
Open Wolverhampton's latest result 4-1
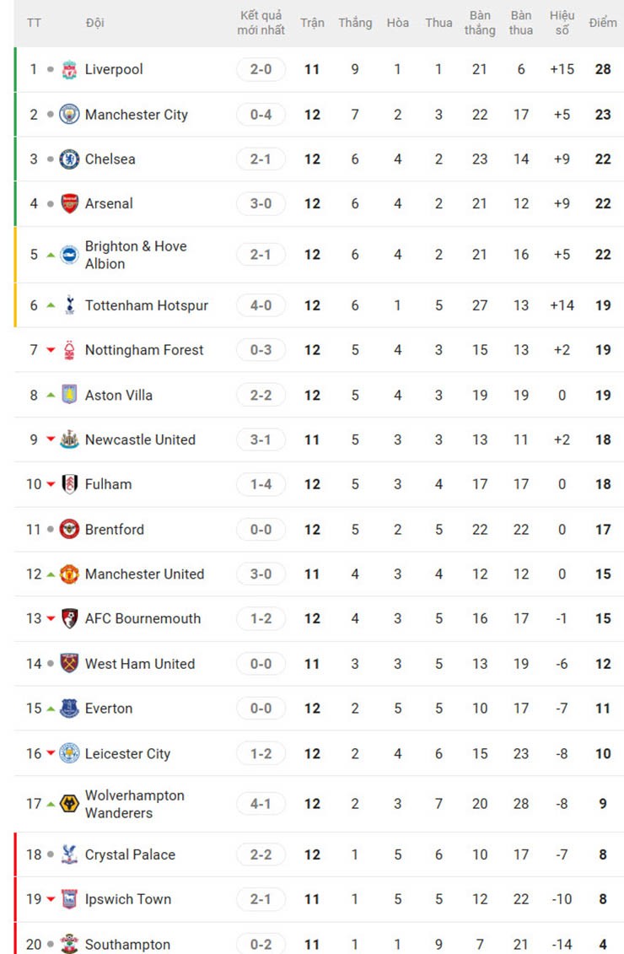click(x=261, y=804)
